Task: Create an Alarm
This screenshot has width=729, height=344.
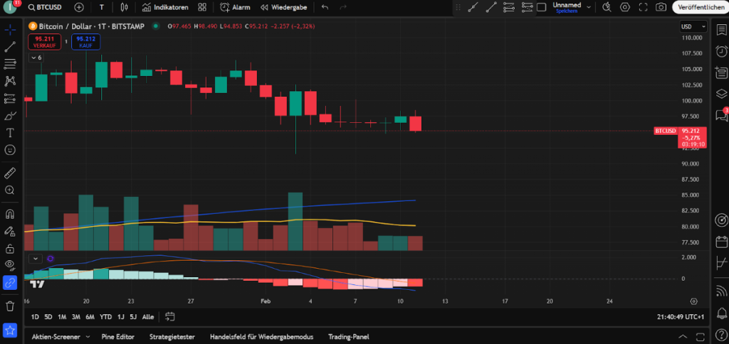Action: pyautogui.click(x=235, y=7)
